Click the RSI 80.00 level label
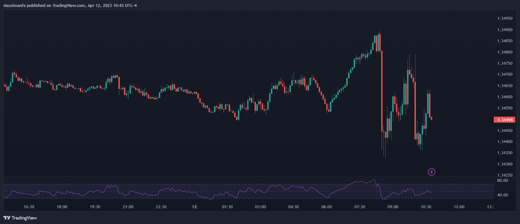Image resolution: width=520 pixels, height=224 pixels. tap(503, 180)
